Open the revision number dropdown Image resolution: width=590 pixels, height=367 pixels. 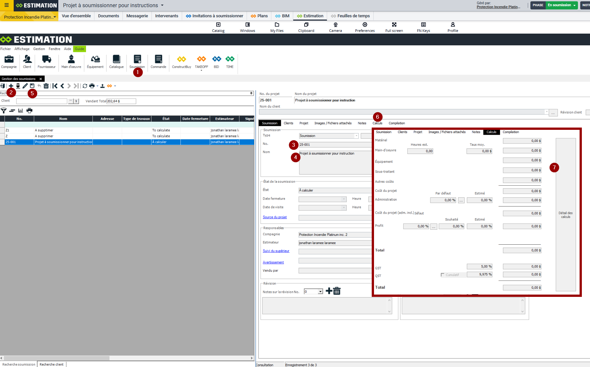320,292
